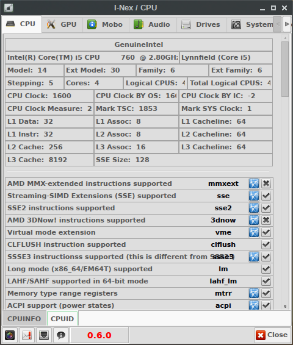The image size is (293, 345).
Task: Click the wiki info icon for sse2
Action: coord(254,208)
